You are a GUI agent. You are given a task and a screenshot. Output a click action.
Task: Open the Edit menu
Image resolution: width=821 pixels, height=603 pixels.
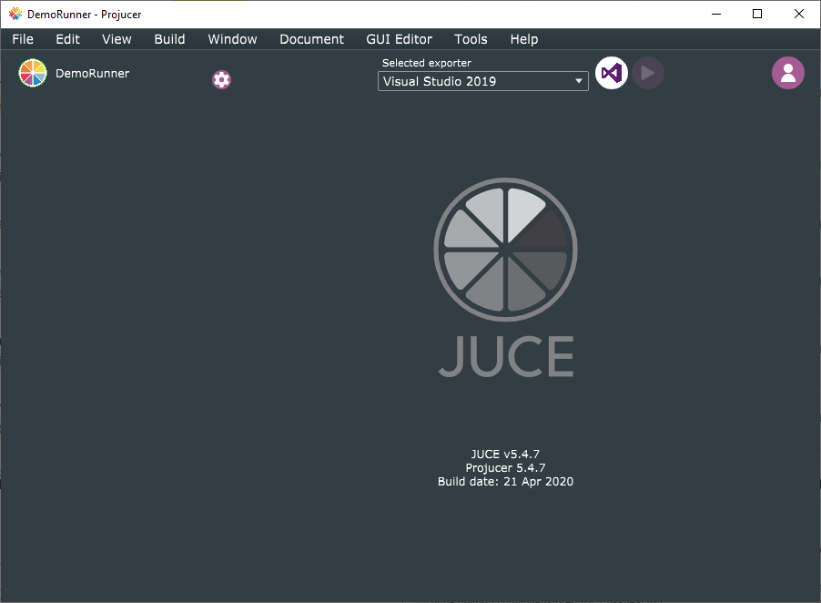[67, 39]
